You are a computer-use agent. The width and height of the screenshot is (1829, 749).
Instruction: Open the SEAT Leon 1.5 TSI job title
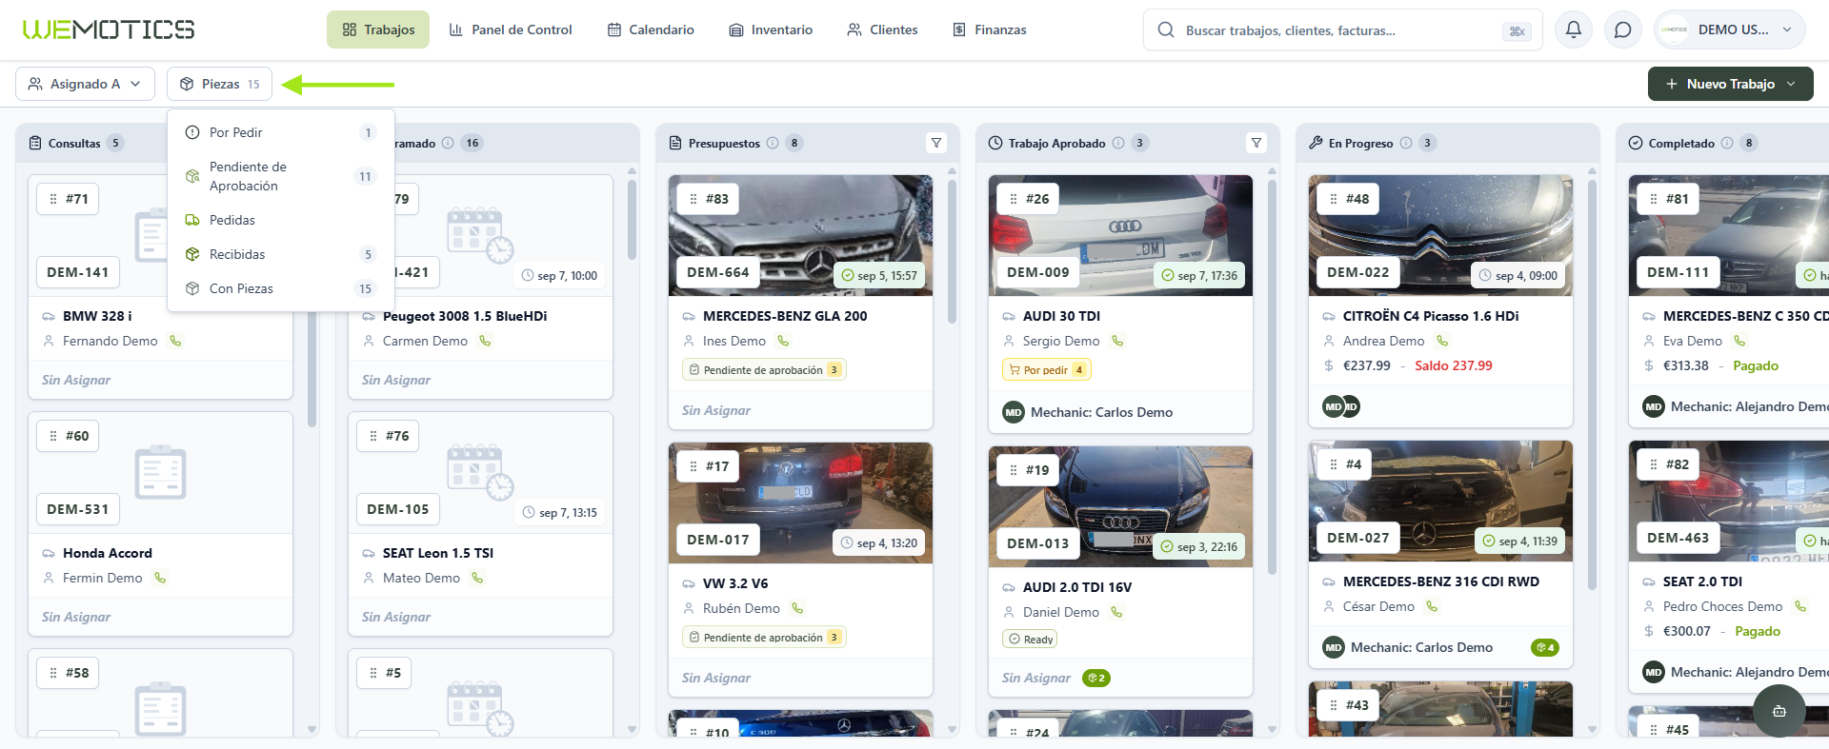[x=438, y=553]
